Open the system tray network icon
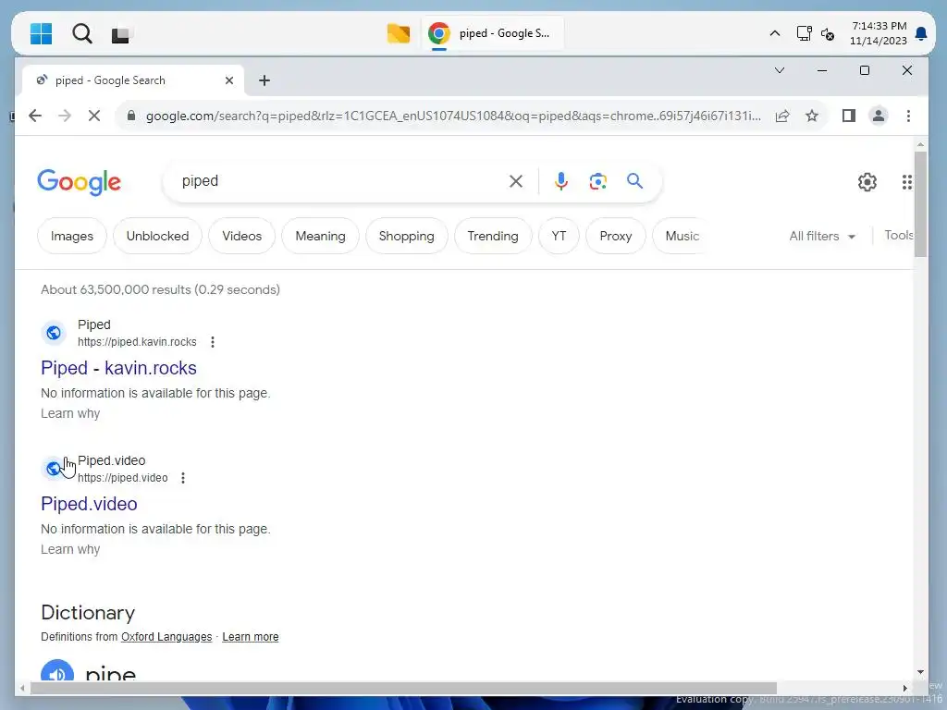 point(804,33)
